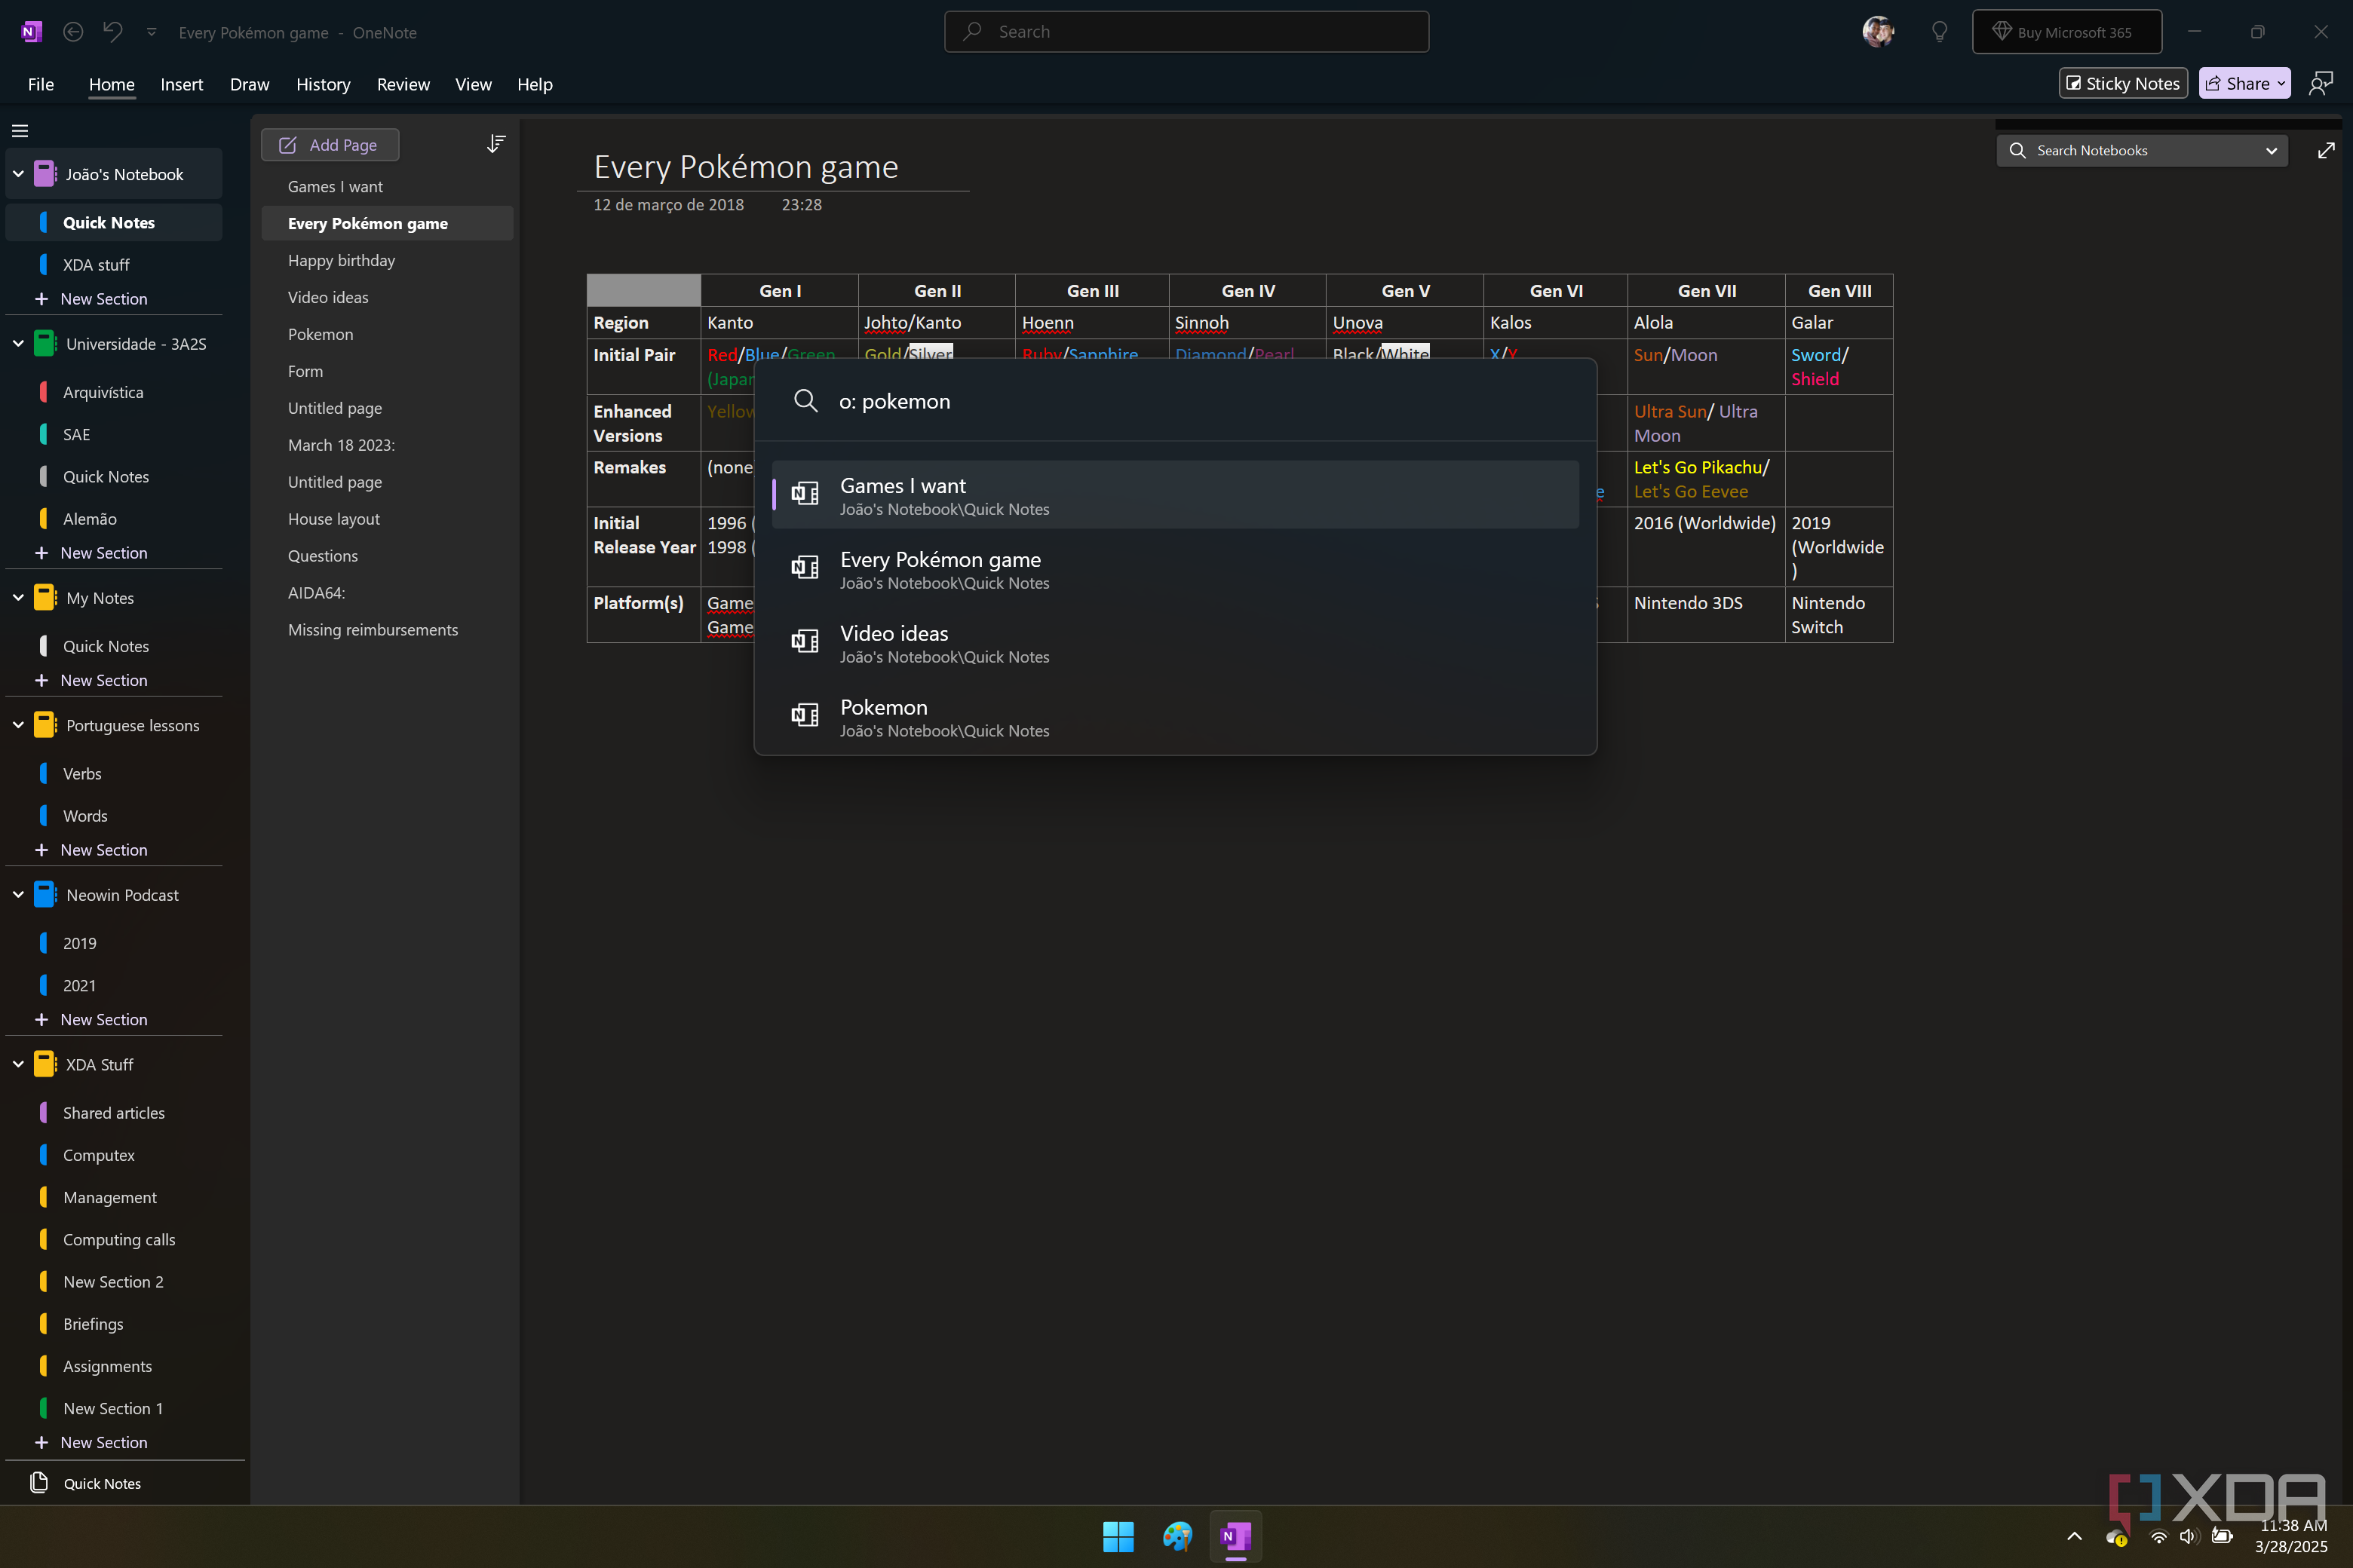Click the hamburger navigation menu icon
2353x1568 pixels.
click(x=20, y=131)
